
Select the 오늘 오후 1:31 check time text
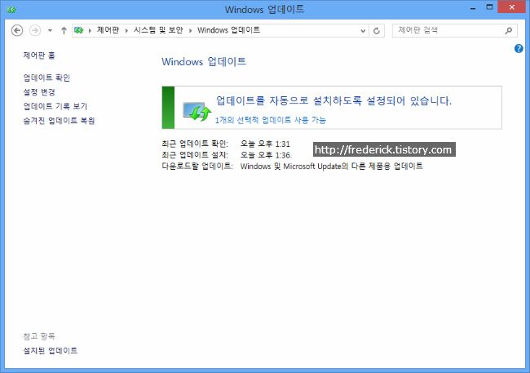pyautogui.click(x=265, y=144)
